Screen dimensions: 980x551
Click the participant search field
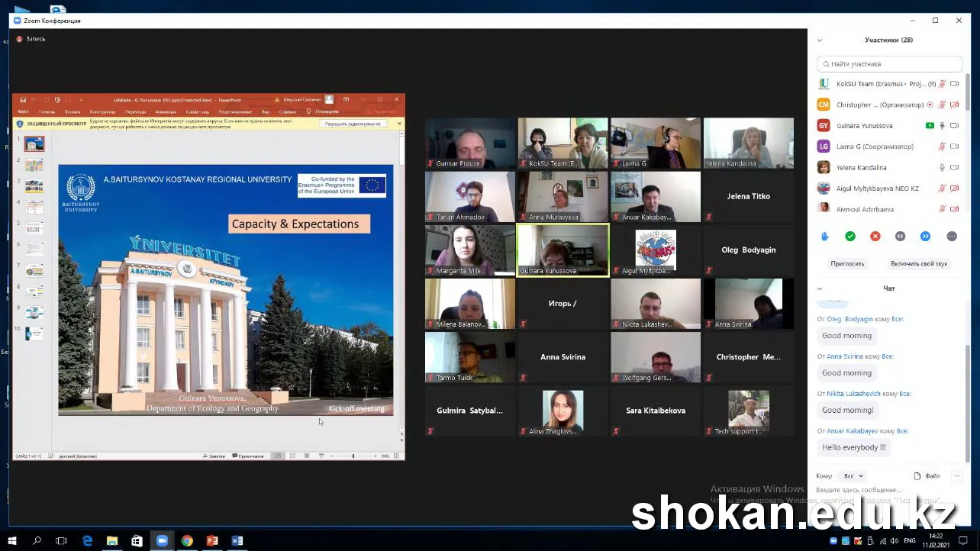pos(889,64)
